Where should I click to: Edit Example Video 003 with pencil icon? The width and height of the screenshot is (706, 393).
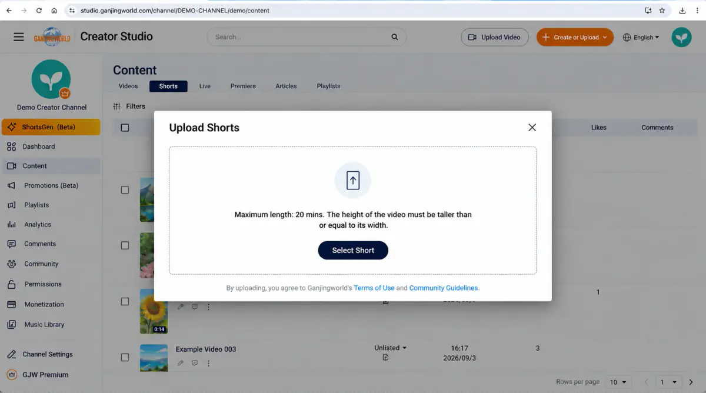[181, 363]
